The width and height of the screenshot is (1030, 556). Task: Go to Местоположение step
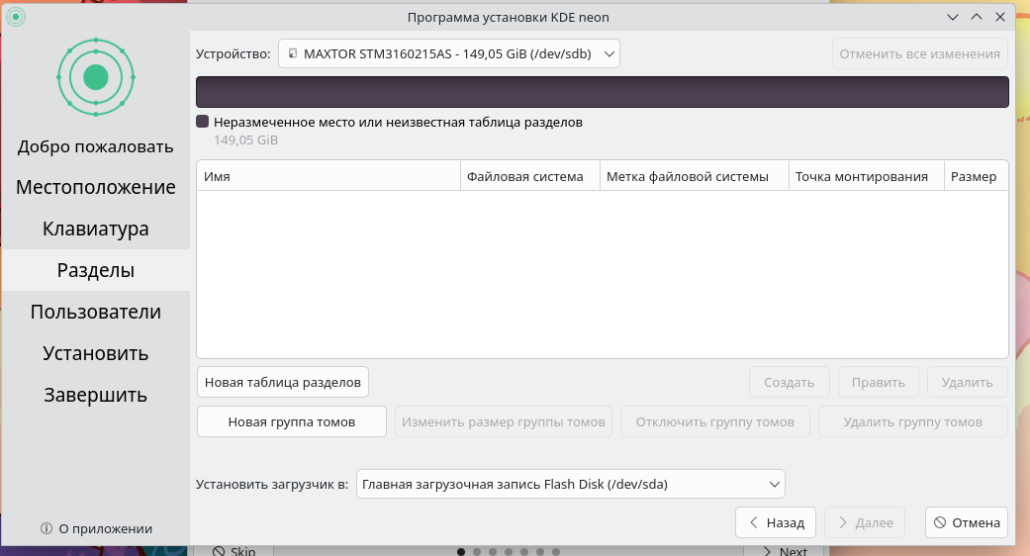tap(96, 187)
